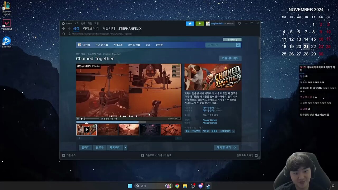Click the 커뮤니티 허브 button
The height and width of the screenshot is (190, 338).
point(230,58)
